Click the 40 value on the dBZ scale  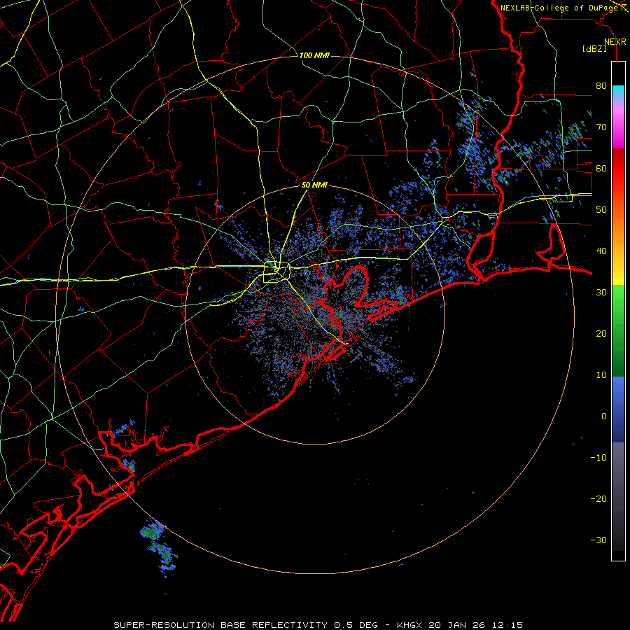point(601,251)
